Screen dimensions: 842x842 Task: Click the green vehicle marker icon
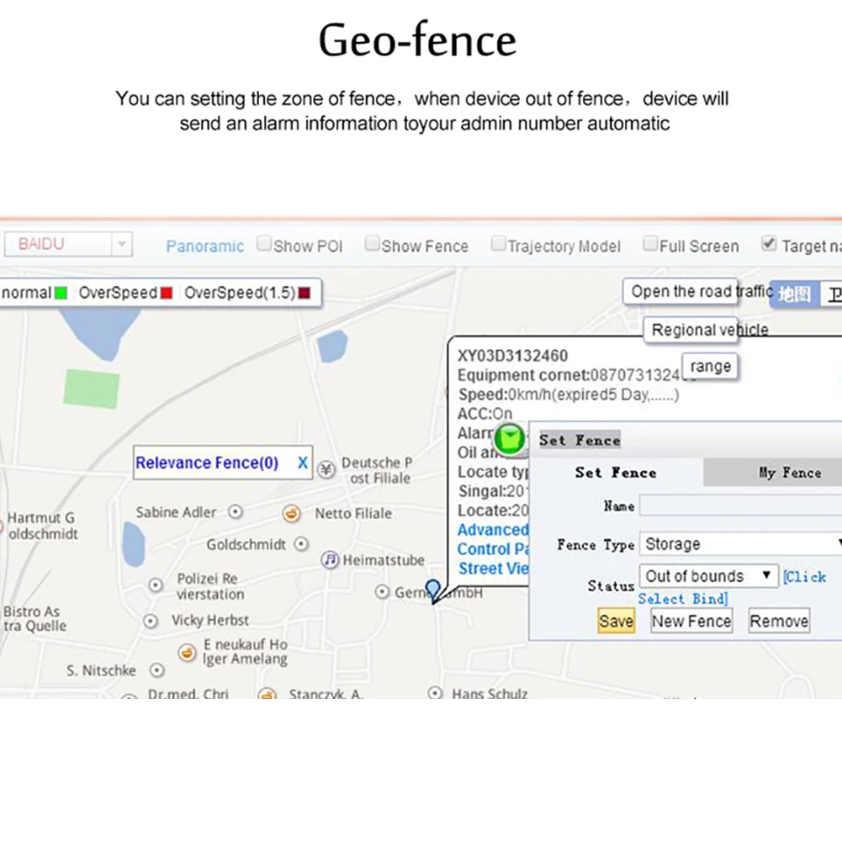[x=509, y=440]
